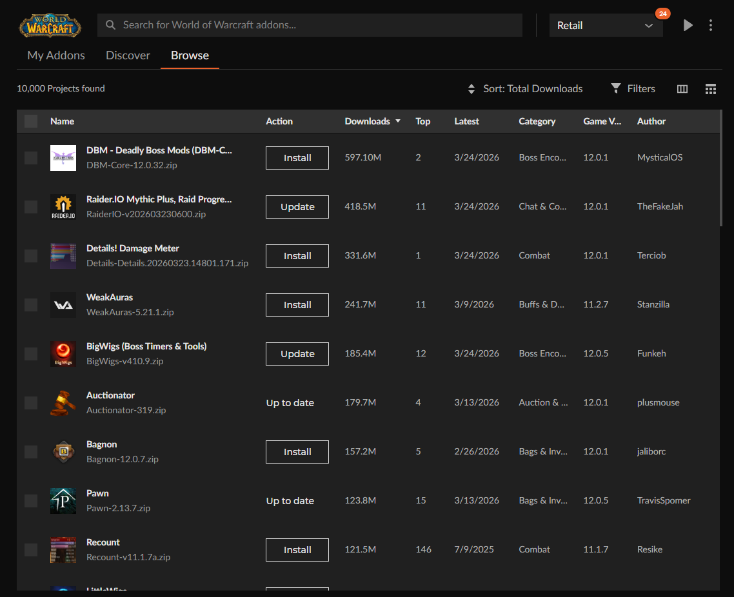Update the BigWigs addon
This screenshot has width=734, height=597.
point(297,354)
